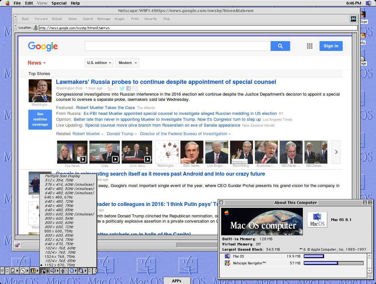The image size is (376, 284).
Task: Open the Lawmakers' Russia probes headline link
Action: tap(166, 82)
